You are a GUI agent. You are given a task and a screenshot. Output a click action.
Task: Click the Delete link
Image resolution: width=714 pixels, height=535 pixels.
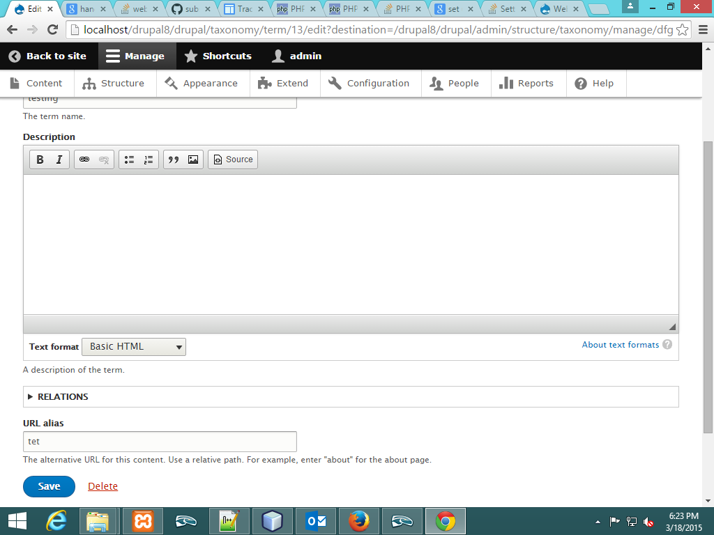tap(102, 486)
